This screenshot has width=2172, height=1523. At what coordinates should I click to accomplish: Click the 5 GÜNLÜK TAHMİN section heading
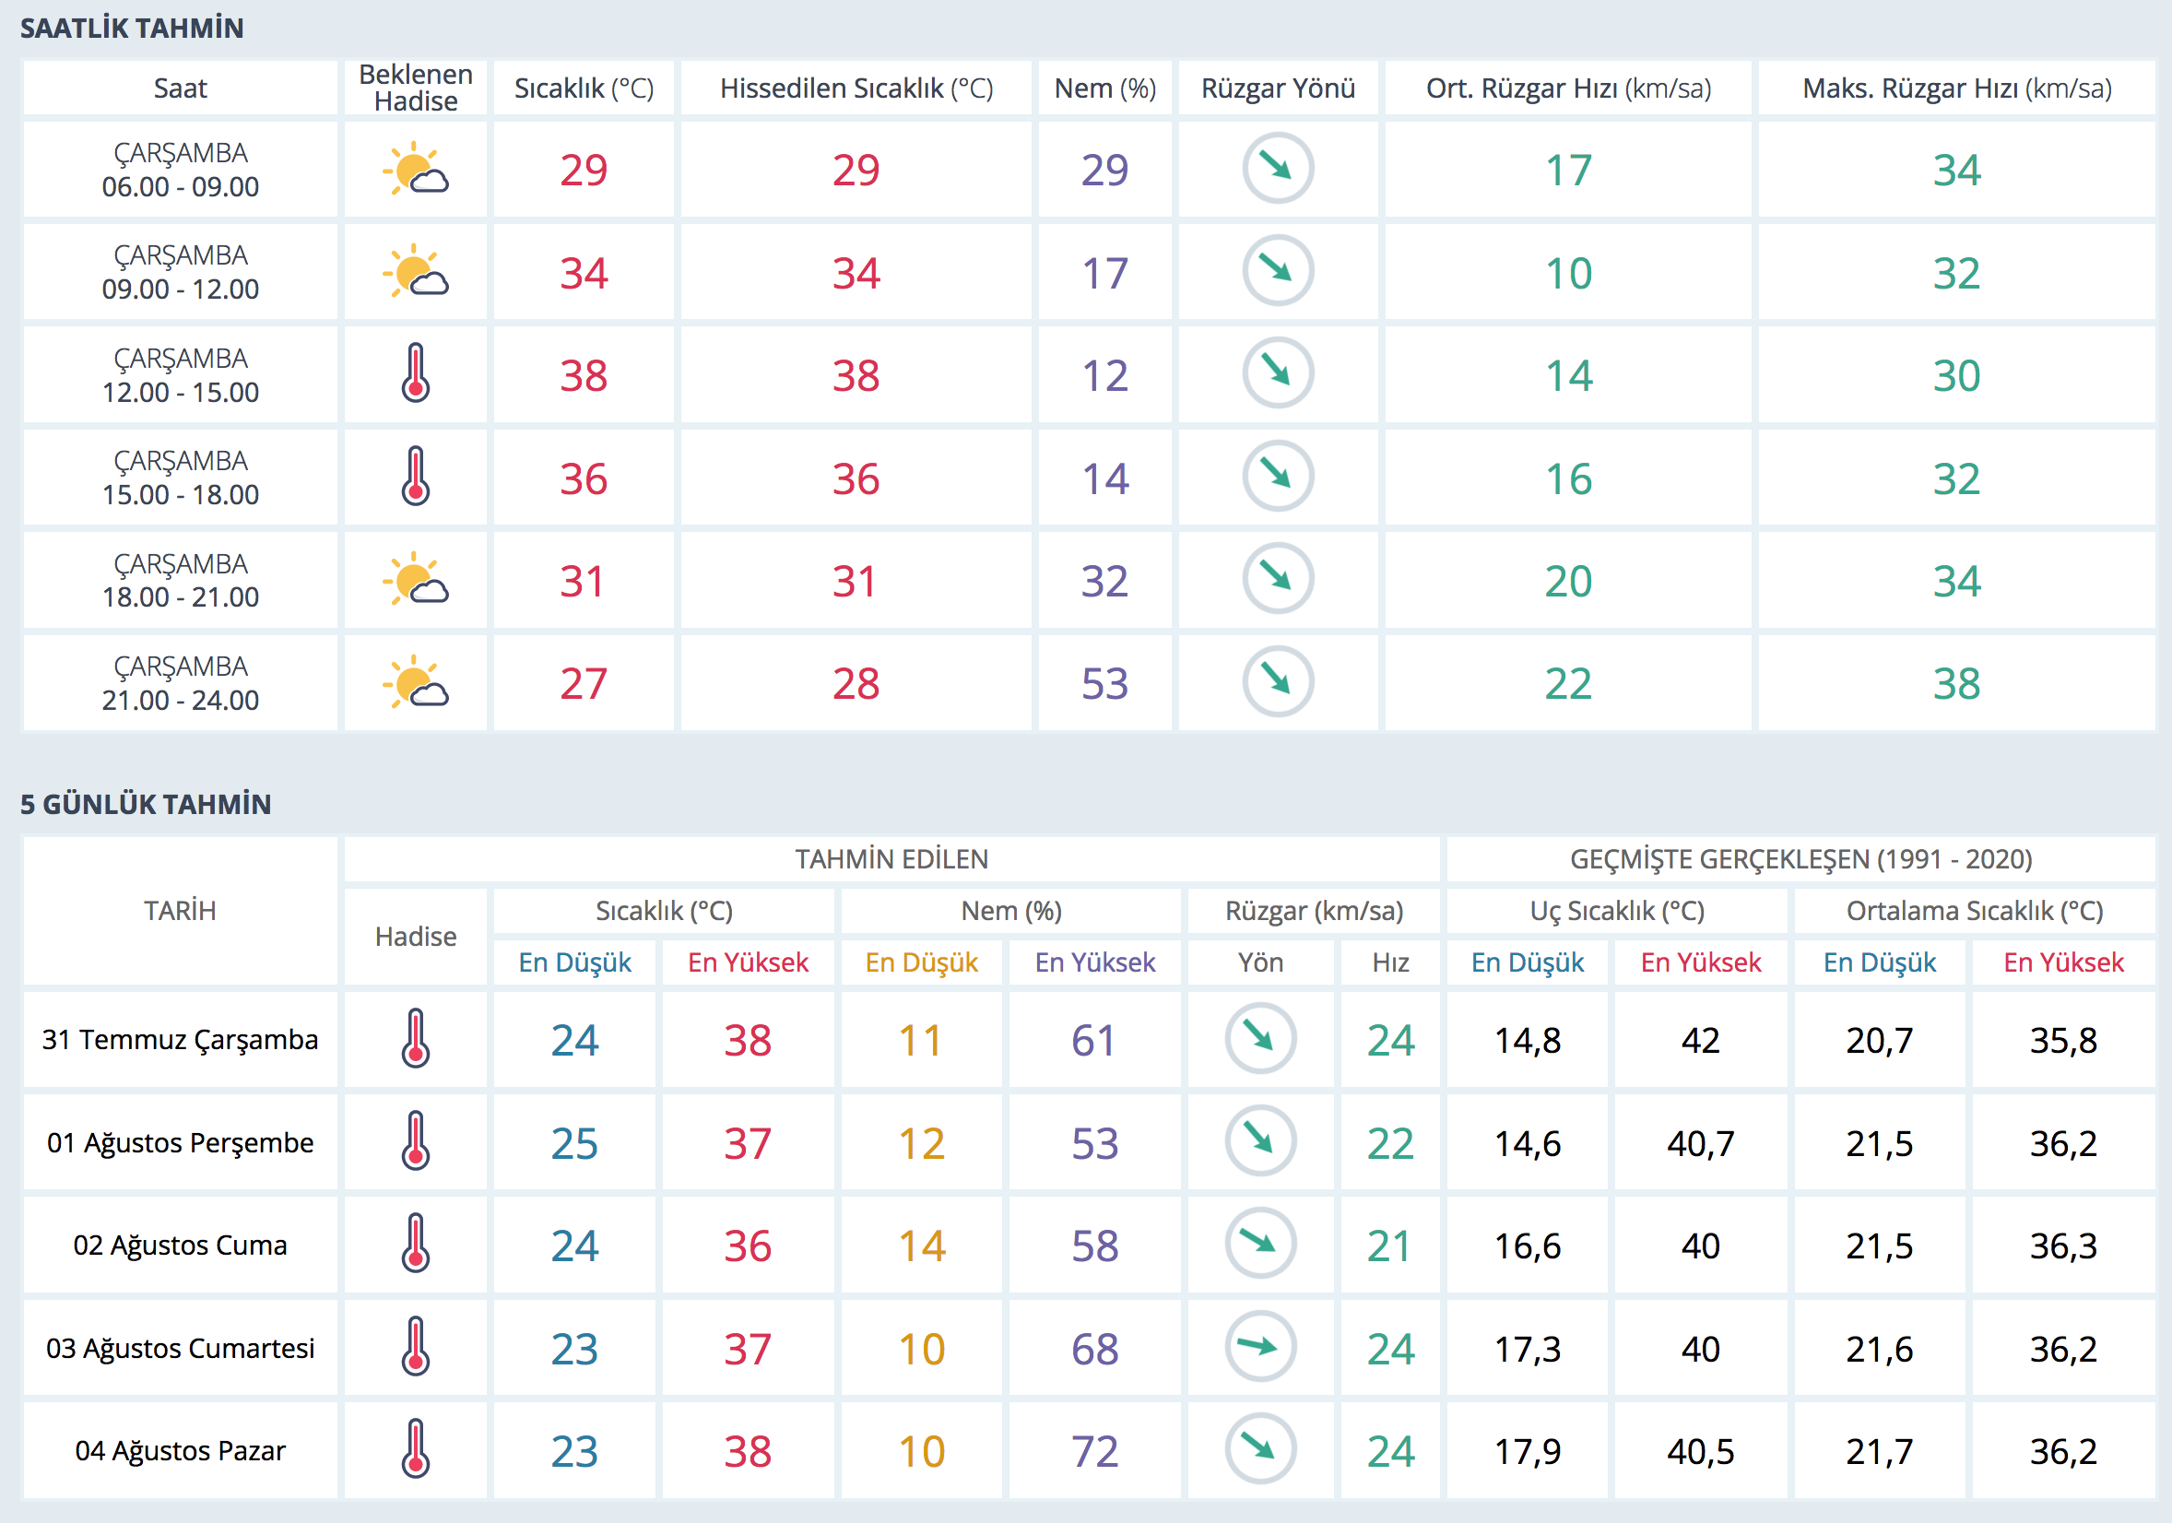click(146, 804)
